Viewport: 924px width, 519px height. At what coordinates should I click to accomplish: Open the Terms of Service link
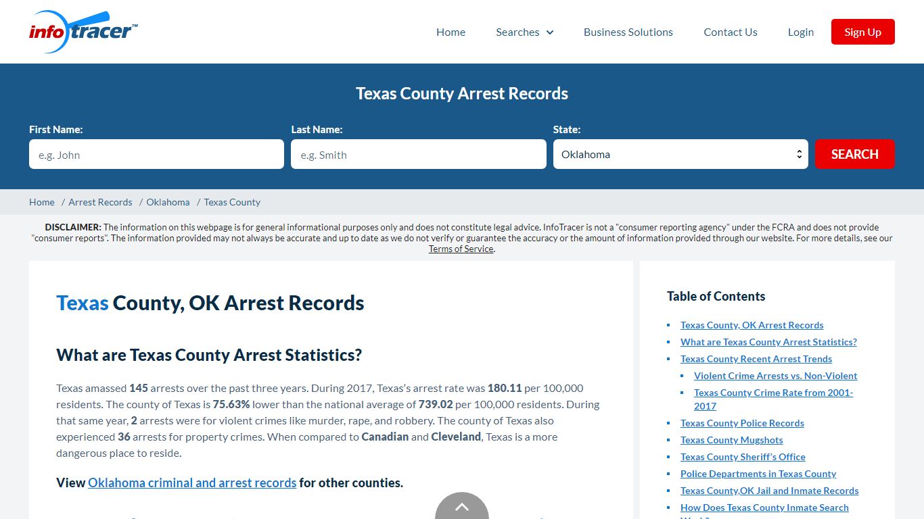pos(461,249)
